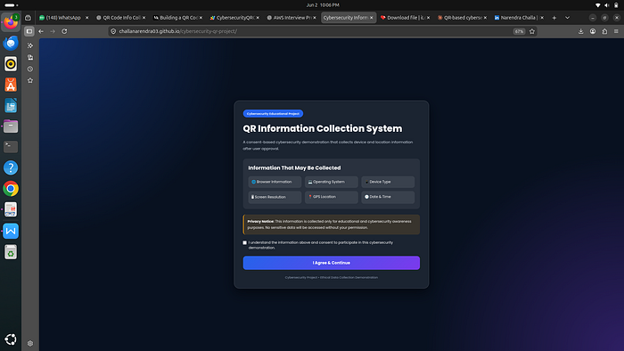Open the Firefox application hamburger menu
This screenshot has width=624, height=351.
click(x=616, y=31)
